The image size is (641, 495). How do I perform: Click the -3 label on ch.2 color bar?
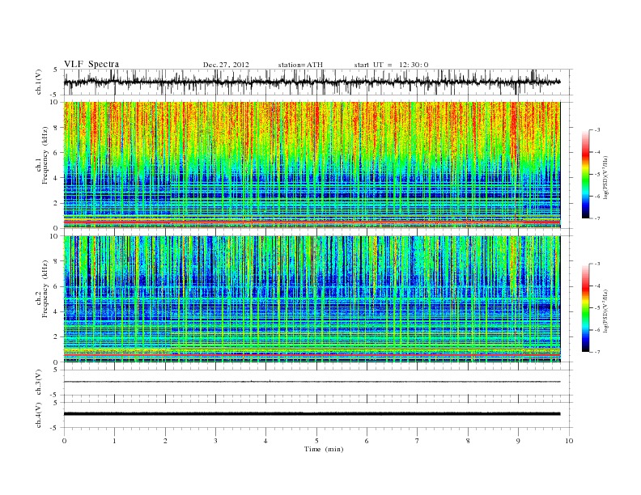click(597, 264)
